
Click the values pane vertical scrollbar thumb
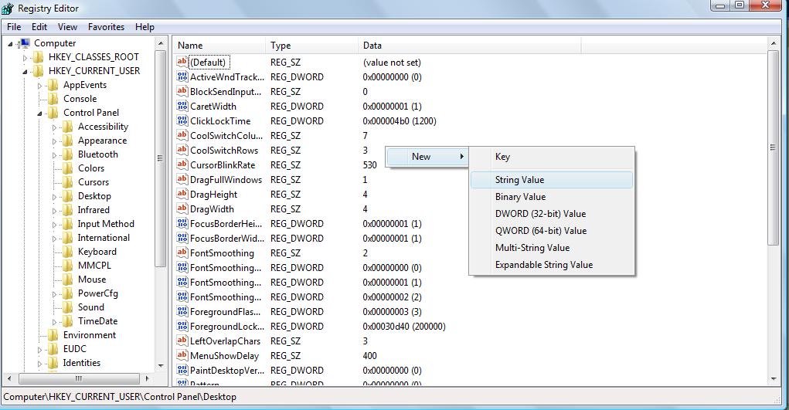point(773,147)
